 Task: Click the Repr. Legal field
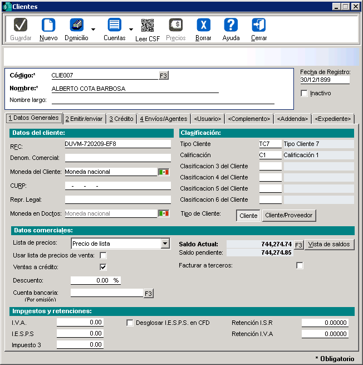pos(118,199)
